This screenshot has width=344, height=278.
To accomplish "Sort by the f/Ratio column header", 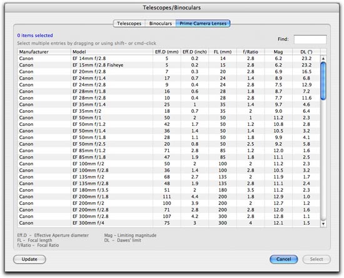I will [251, 52].
